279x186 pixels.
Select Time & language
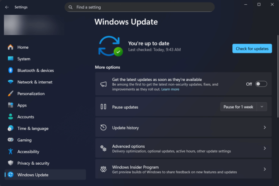(x=45, y=128)
